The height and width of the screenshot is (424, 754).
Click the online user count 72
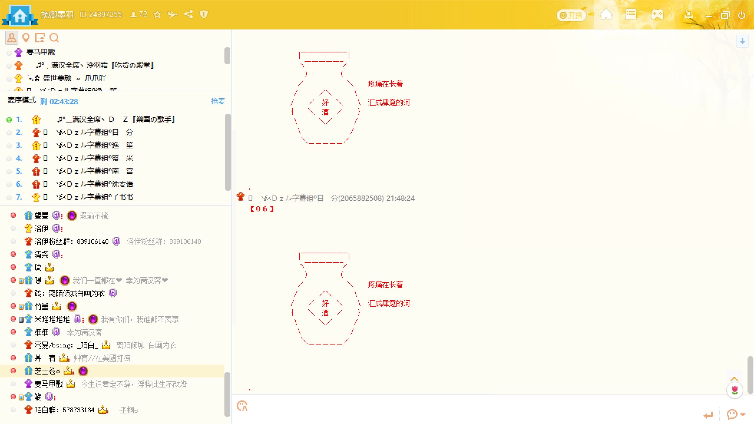139,14
